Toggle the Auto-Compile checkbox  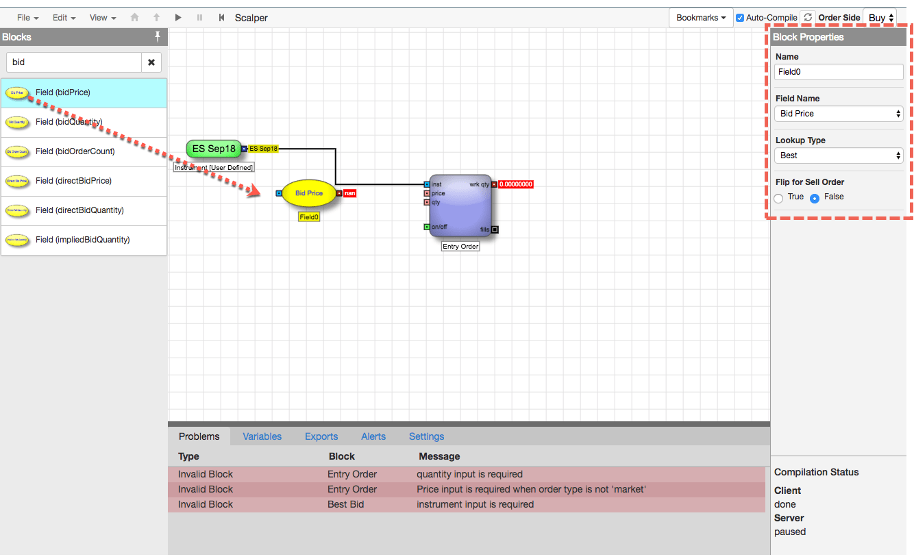[x=740, y=18]
